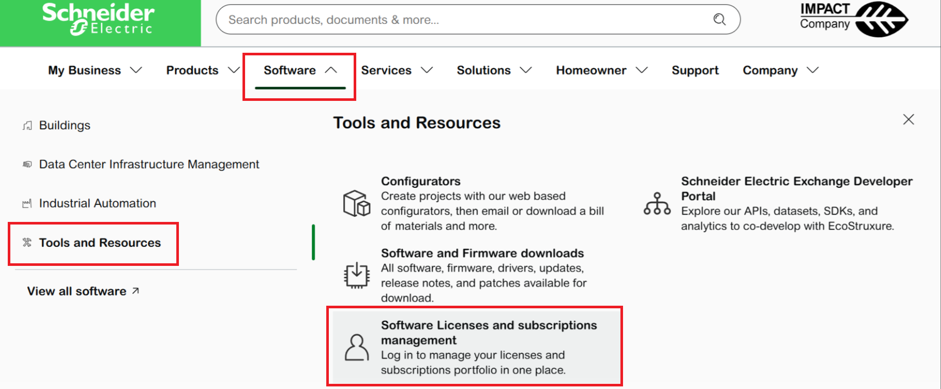
Task: Open the Company menu
Action: coord(770,70)
